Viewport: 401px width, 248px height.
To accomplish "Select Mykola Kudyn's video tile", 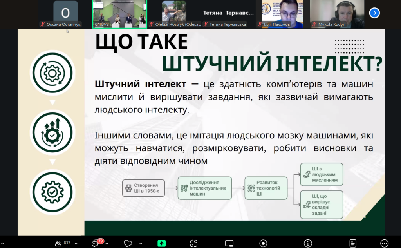I will pos(337,14).
